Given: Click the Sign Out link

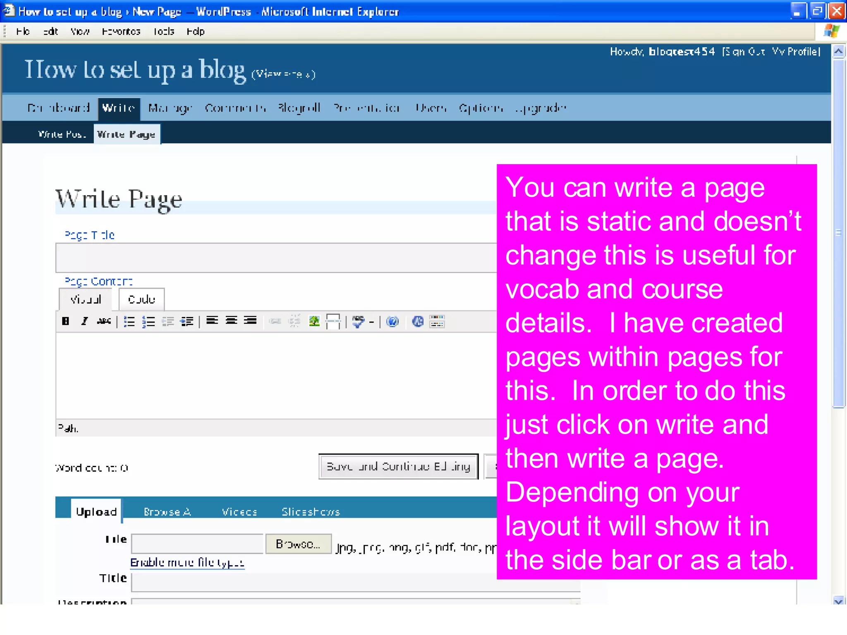Looking at the screenshot, I should [x=745, y=52].
